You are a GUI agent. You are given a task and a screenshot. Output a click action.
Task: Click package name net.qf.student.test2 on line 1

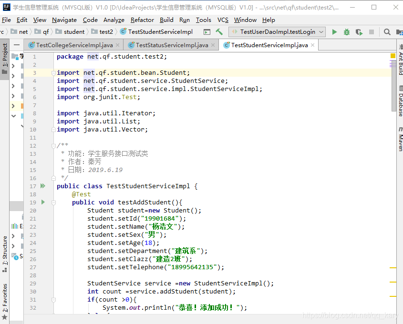[x=125, y=57]
